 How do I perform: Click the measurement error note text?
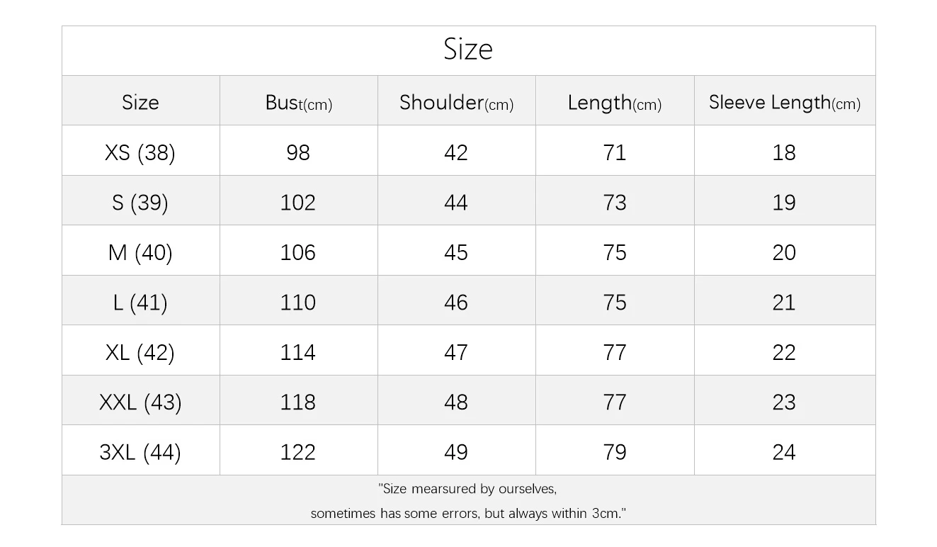(x=468, y=501)
